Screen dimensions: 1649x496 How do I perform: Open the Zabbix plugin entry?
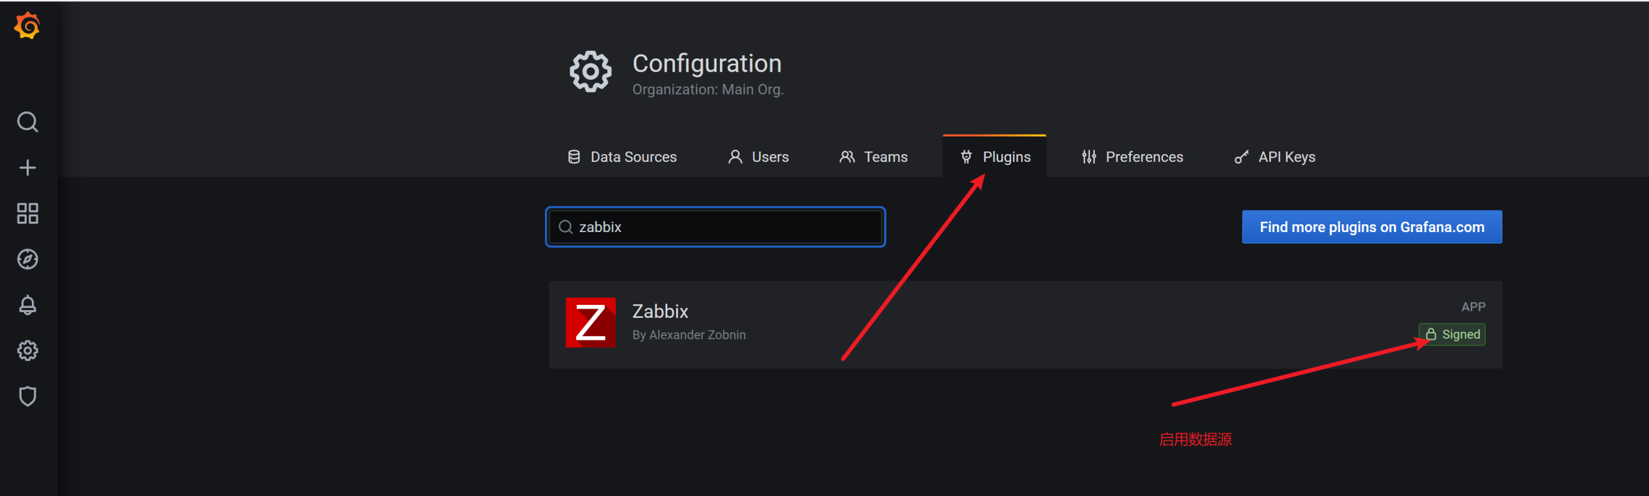point(1025,325)
